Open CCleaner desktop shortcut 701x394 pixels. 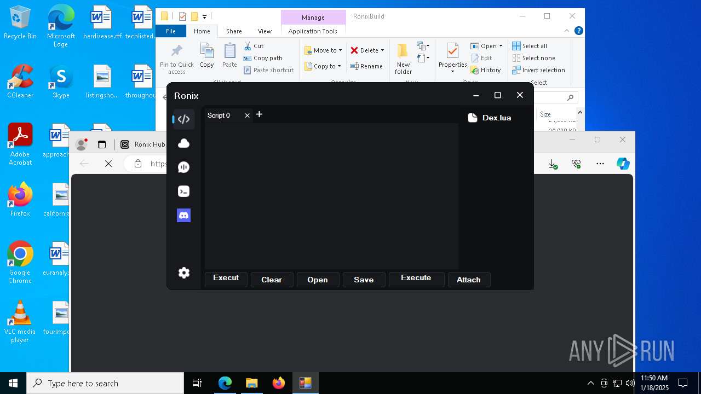point(20,82)
